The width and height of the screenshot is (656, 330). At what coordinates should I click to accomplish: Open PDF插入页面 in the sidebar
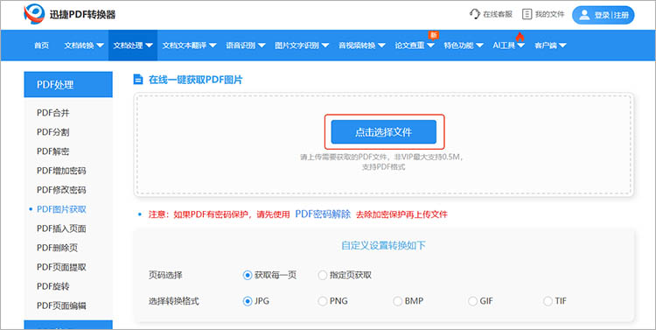point(61,228)
